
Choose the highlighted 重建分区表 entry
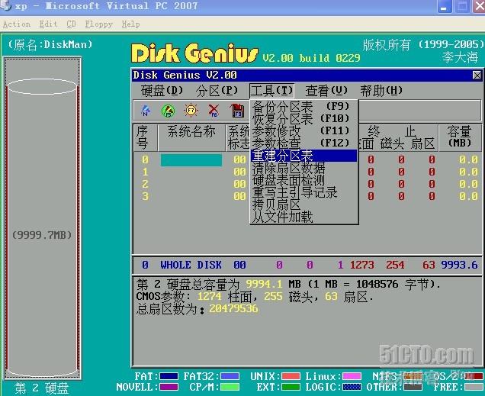(x=304, y=156)
